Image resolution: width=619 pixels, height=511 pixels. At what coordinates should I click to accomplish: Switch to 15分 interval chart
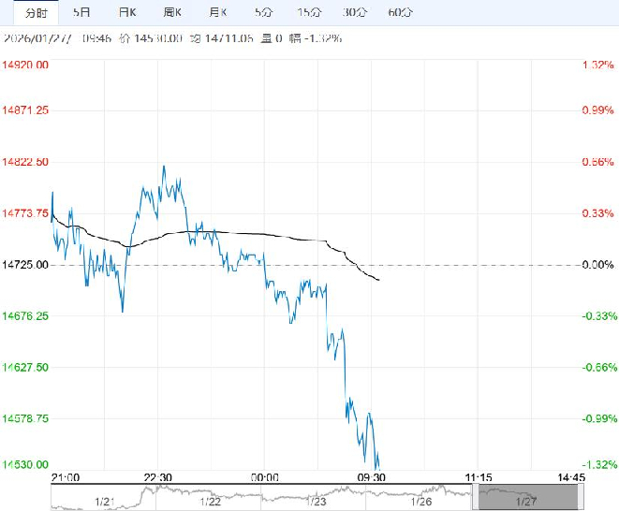click(305, 13)
